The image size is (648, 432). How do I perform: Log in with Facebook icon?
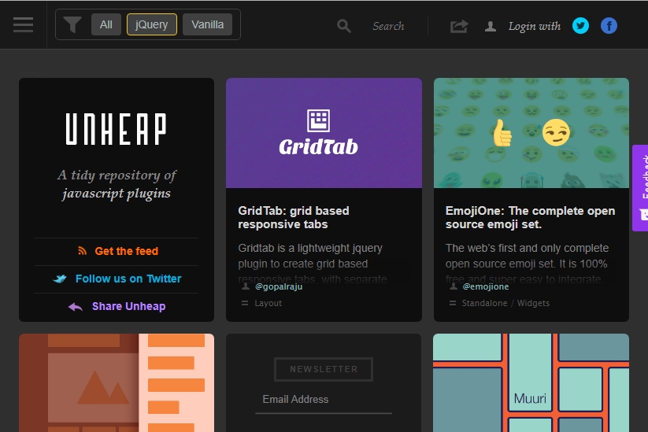coord(609,26)
